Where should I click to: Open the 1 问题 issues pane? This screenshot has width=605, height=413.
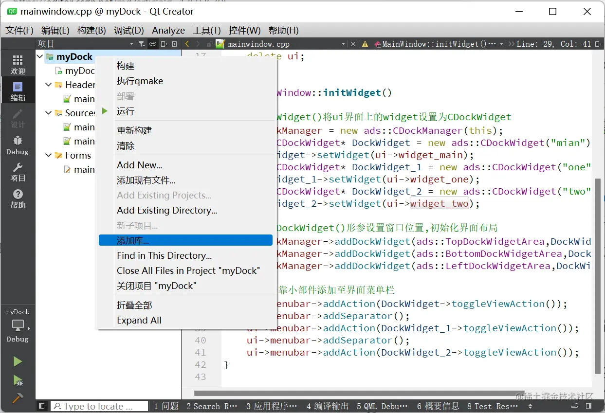click(166, 406)
